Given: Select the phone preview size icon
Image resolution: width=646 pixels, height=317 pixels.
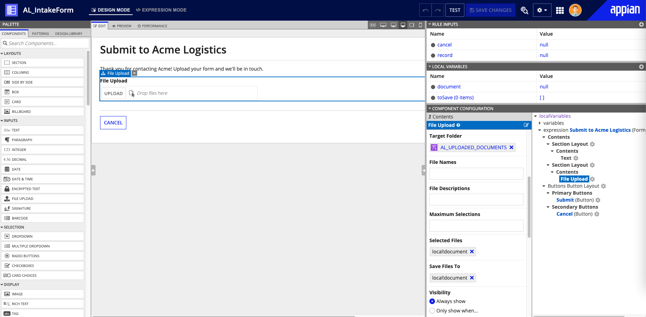Looking at the screenshot, I should (x=421, y=25).
